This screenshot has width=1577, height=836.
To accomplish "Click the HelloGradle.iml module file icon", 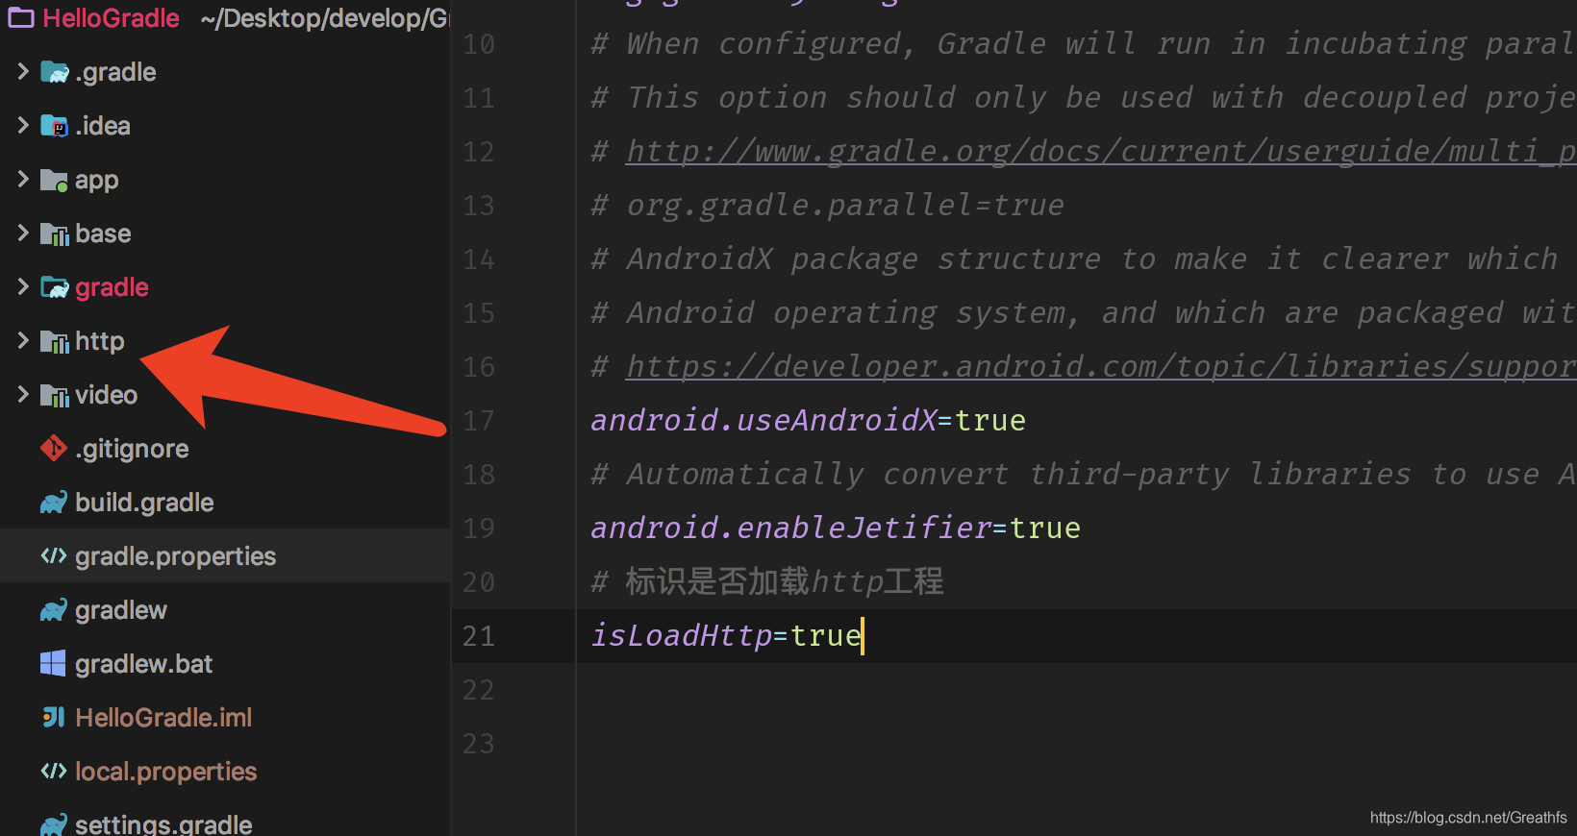I will pos(54,717).
